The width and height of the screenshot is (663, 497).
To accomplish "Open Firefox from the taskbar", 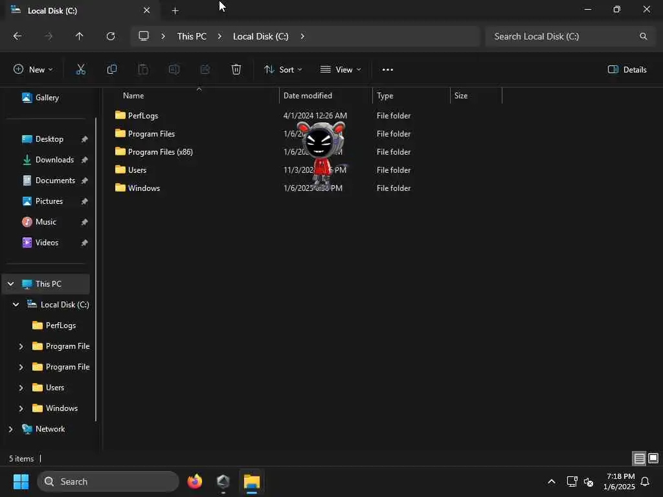I will click(x=194, y=481).
